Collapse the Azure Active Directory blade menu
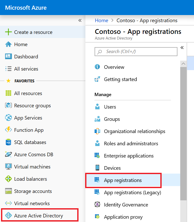Screen dimensions: 194x222 [182, 48]
